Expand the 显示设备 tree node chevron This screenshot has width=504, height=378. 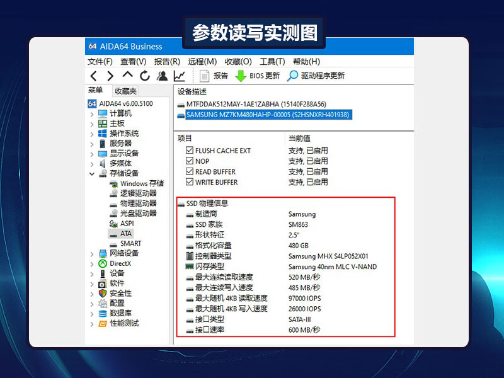[92, 154]
